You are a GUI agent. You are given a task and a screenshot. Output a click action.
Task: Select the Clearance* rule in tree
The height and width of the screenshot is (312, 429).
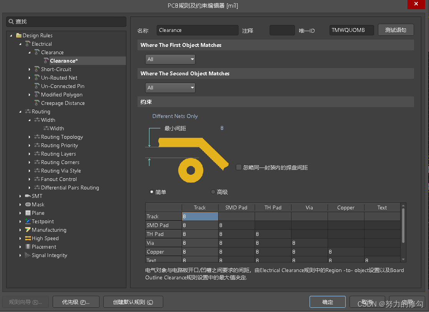(64, 61)
